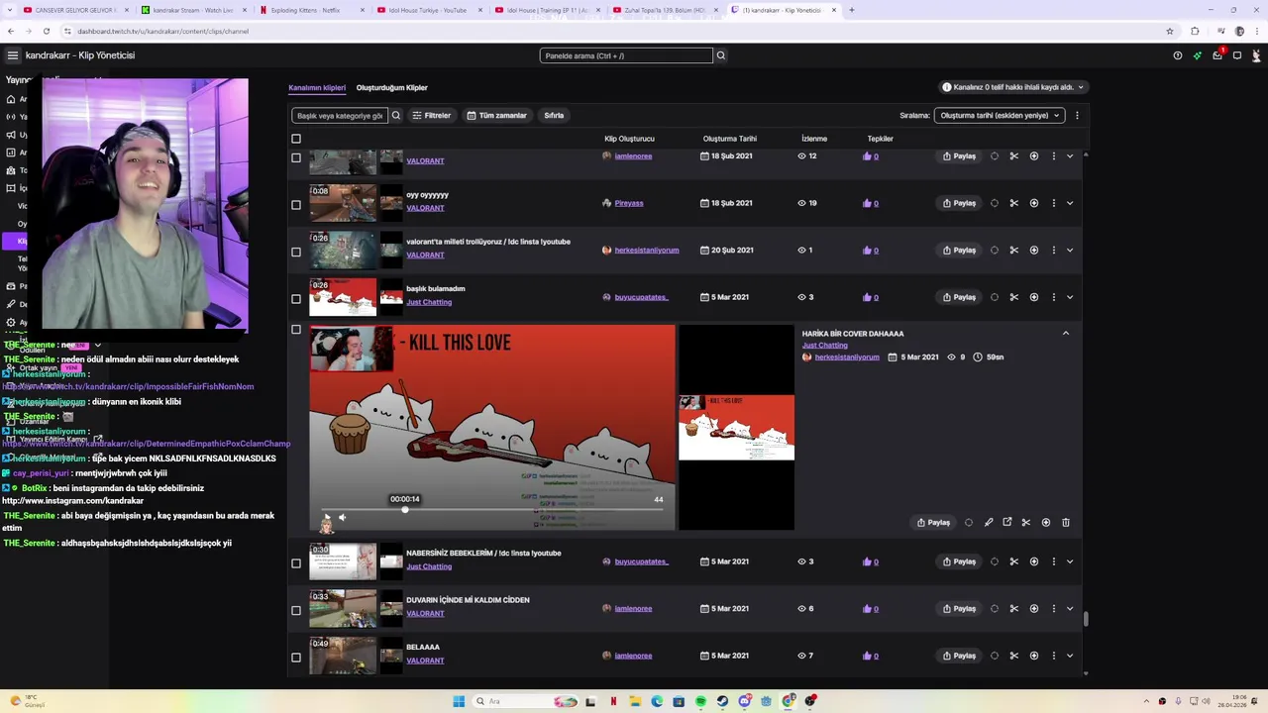Switch to 'Oluşturduğum Klipler' tab
The width and height of the screenshot is (1268, 713).
point(392,87)
